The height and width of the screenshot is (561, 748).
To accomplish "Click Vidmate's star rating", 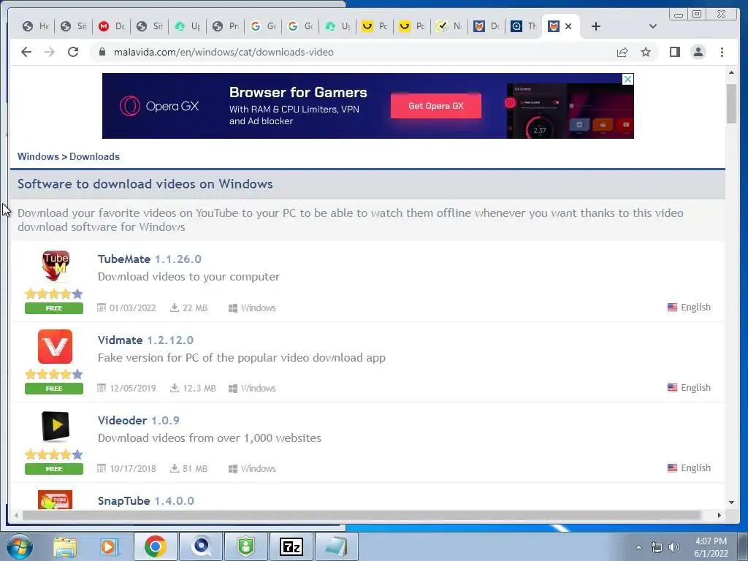I will click(x=54, y=374).
